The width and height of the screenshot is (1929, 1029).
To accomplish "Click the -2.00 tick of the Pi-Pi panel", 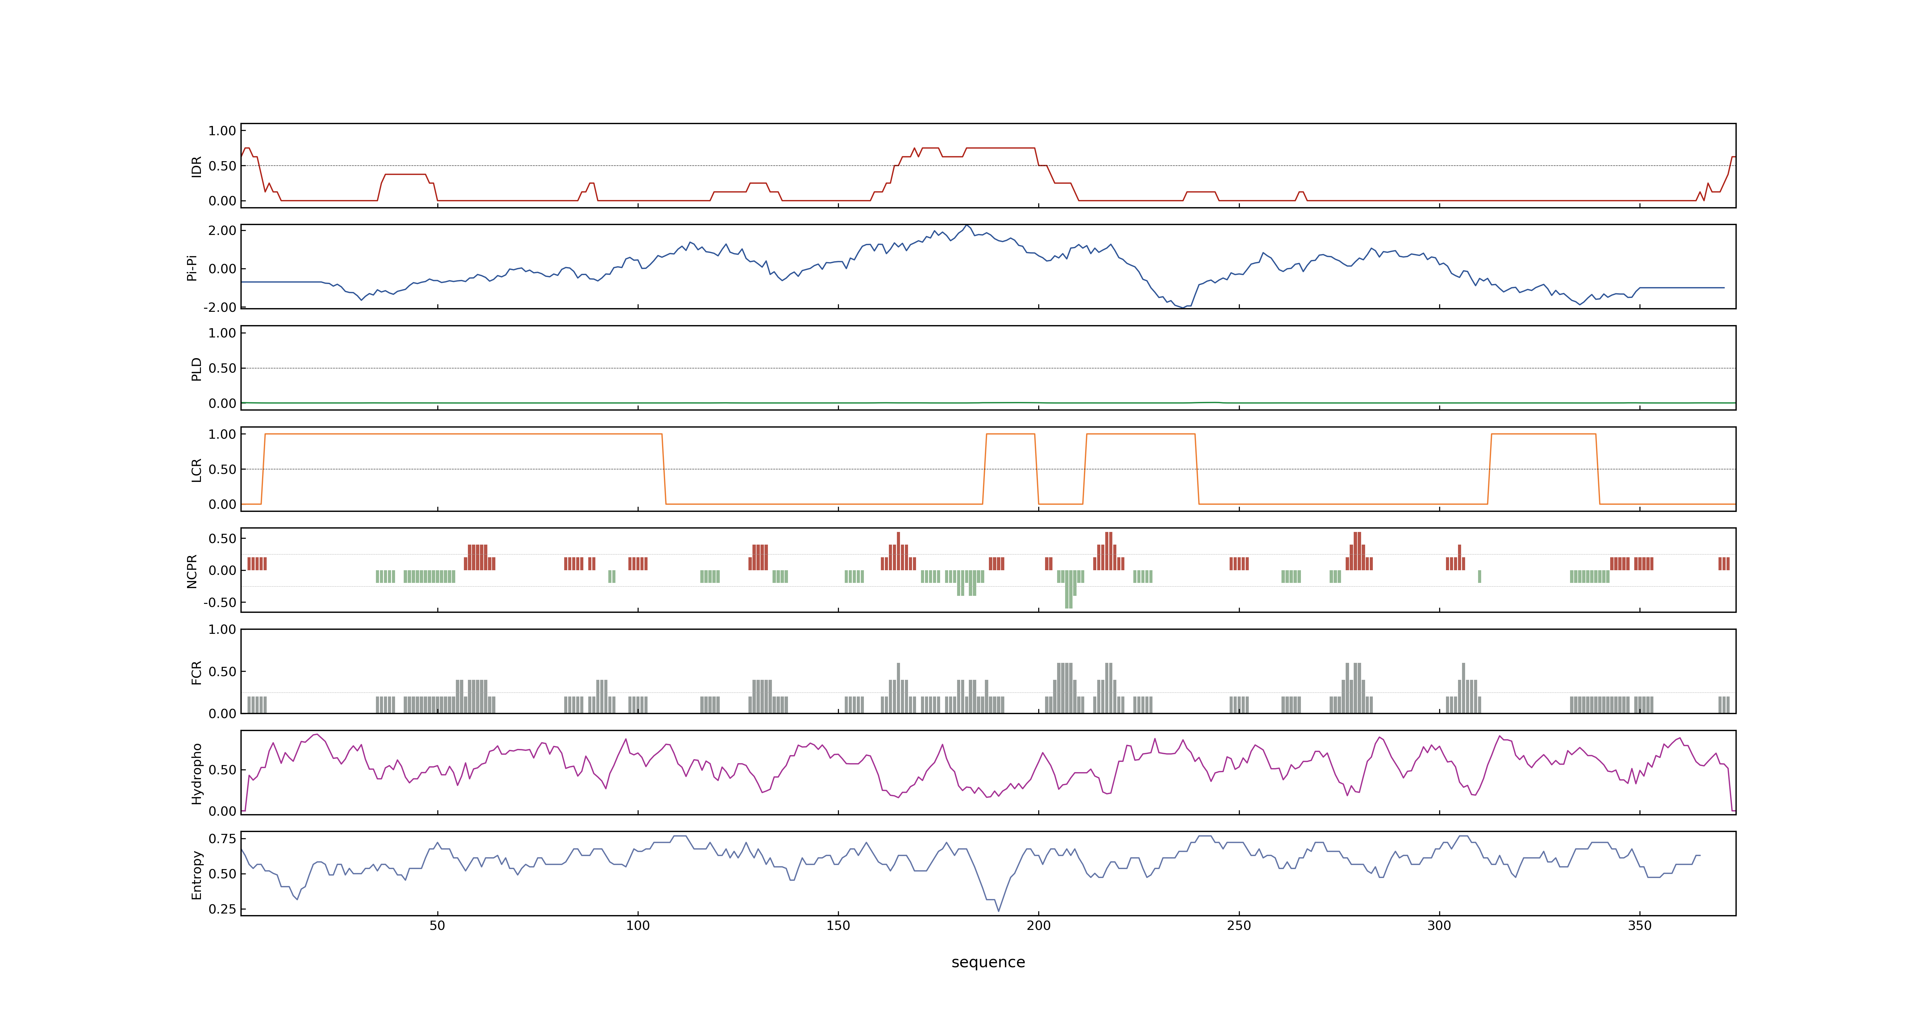I will click(219, 307).
